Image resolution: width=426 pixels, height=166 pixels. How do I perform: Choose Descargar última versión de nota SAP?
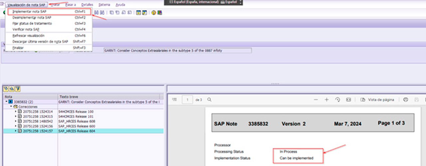coord(40,41)
